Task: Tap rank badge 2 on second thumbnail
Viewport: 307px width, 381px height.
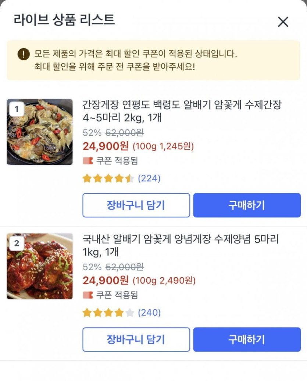Action: [17, 243]
